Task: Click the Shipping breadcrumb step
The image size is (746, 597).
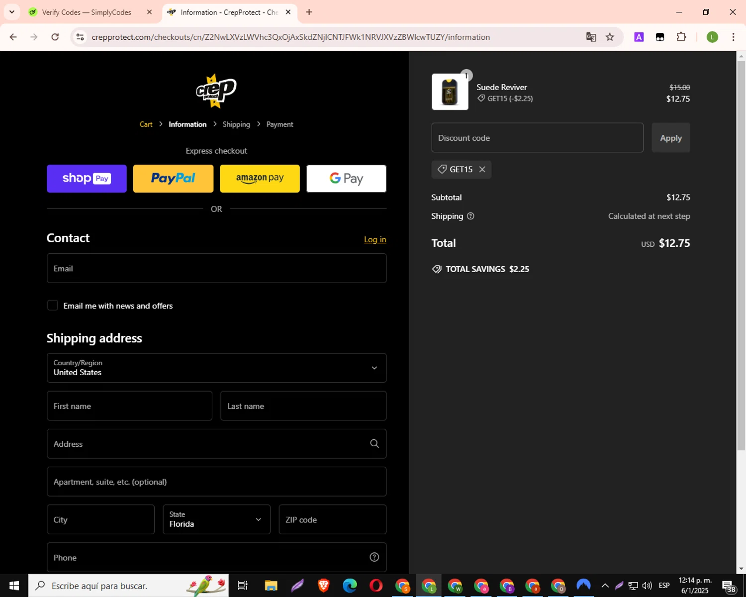Action: 236,124
